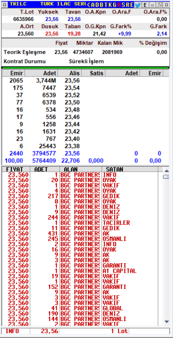The width and height of the screenshot is (173, 338).
Task: Click the Teorik Eşleşme quantity 4734607
Action: click(x=83, y=52)
